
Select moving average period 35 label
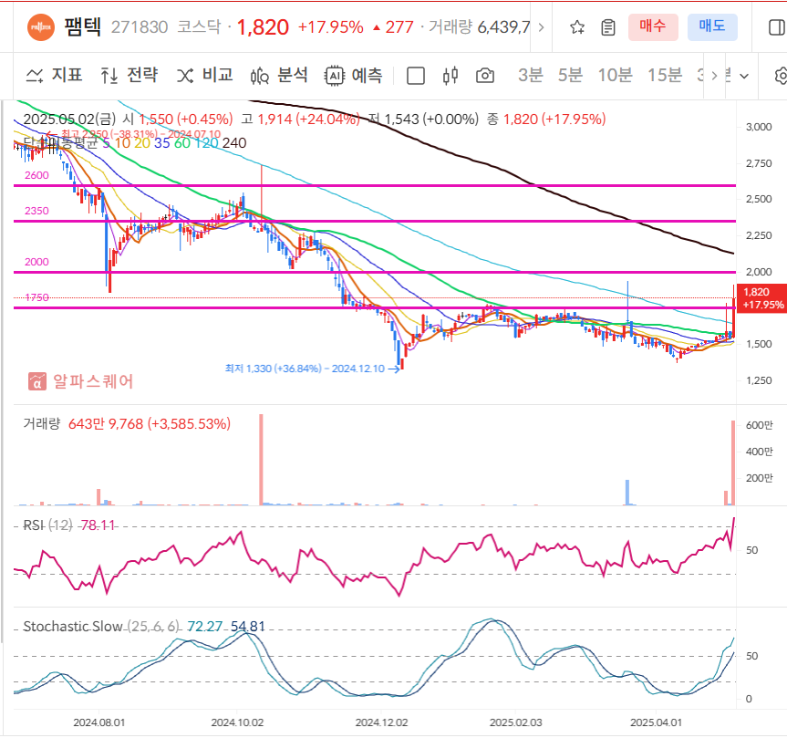pyautogui.click(x=161, y=143)
